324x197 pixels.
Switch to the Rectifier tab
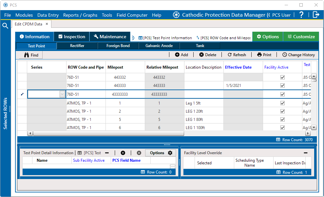(x=77, y=46)
